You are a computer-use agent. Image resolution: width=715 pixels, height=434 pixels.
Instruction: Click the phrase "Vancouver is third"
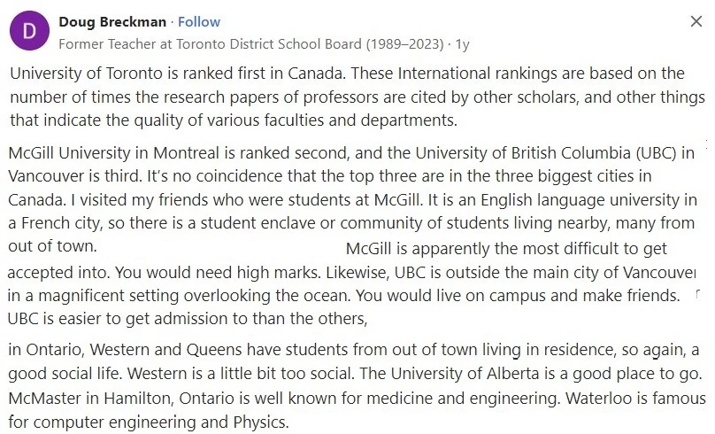[x=75, y=176]
